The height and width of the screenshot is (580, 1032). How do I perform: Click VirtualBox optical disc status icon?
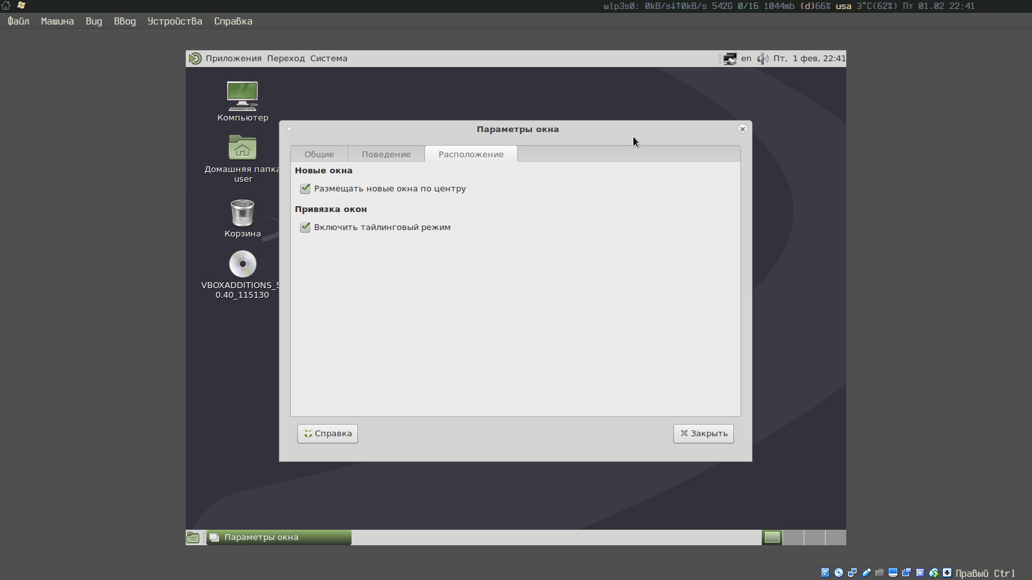(x=838, y=573)
